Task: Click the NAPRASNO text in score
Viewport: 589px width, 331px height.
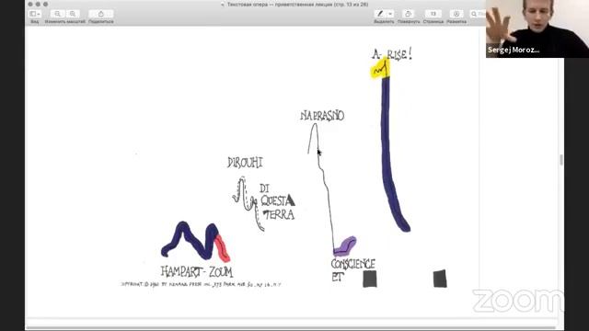Action: click(322, 116)
